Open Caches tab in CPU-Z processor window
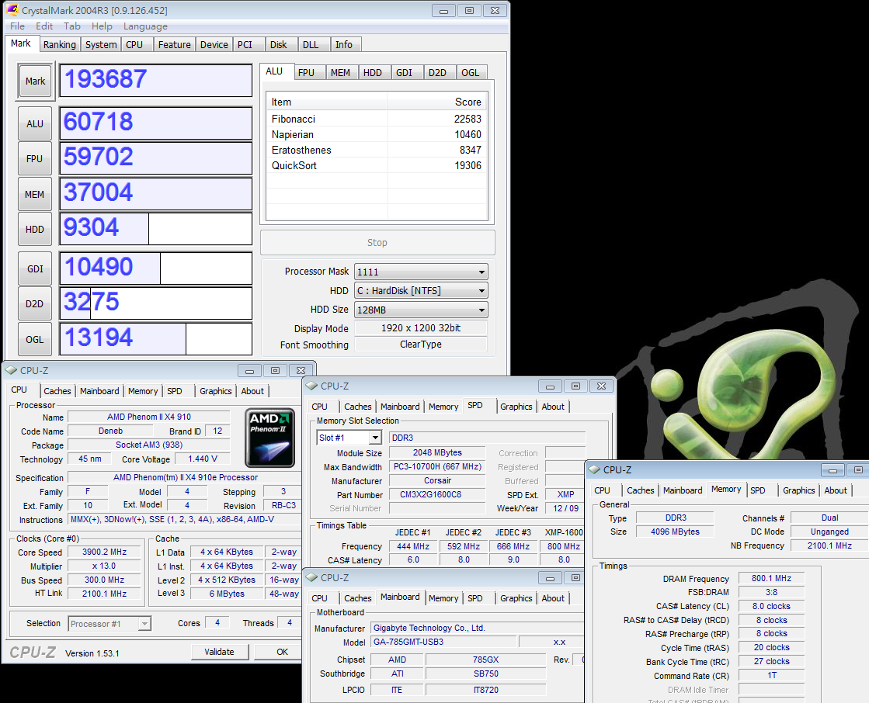This screenshot has height=703, width=869. pyautogui.click(x=57, y=391)
